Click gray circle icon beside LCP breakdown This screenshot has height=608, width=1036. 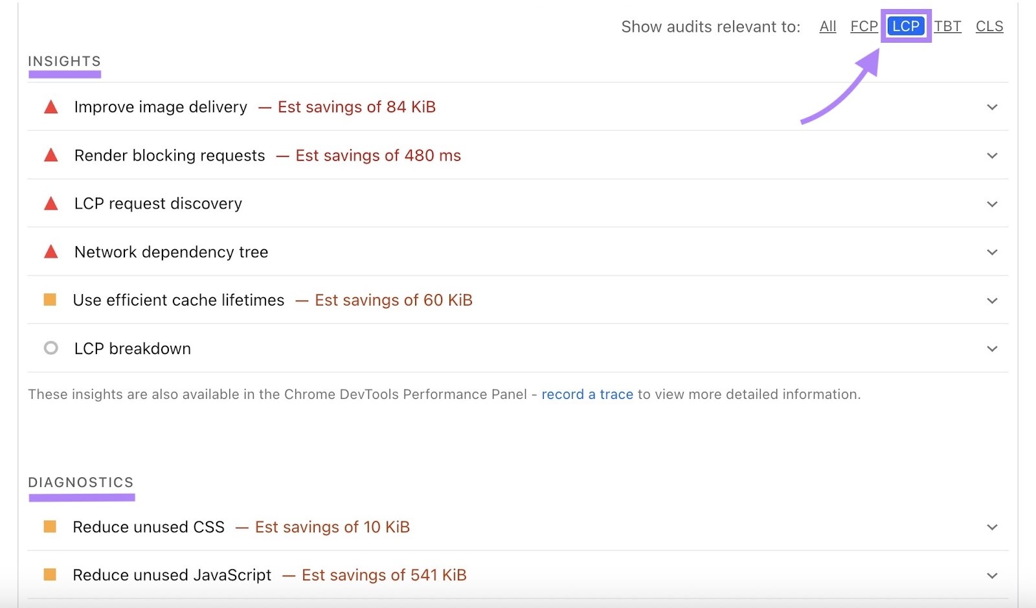[x=51, y=348]
